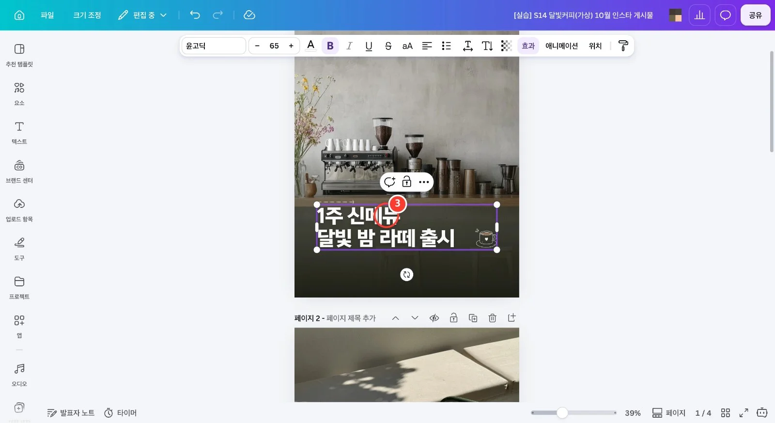
Task: Open more options ellipsis on text box
Action: click(424, 182)
